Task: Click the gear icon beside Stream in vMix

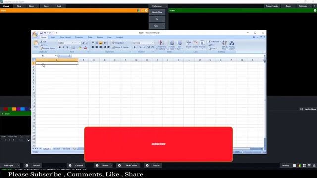Action: coord(97,165)
